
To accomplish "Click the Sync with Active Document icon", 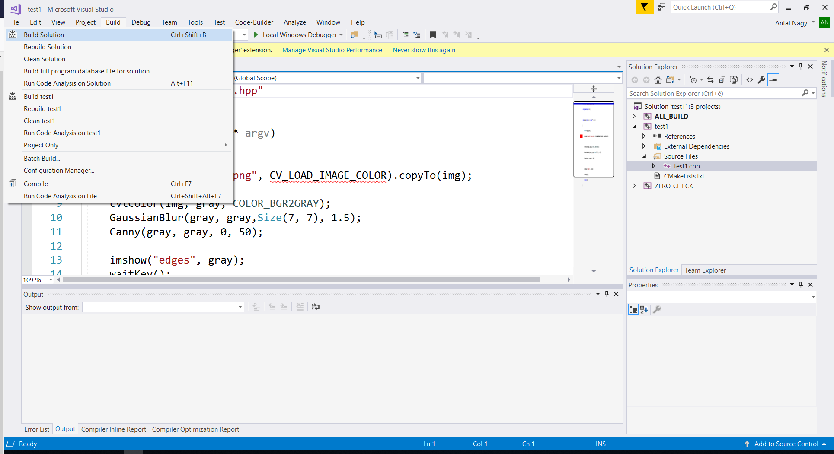I will click(x=710, y=79).
